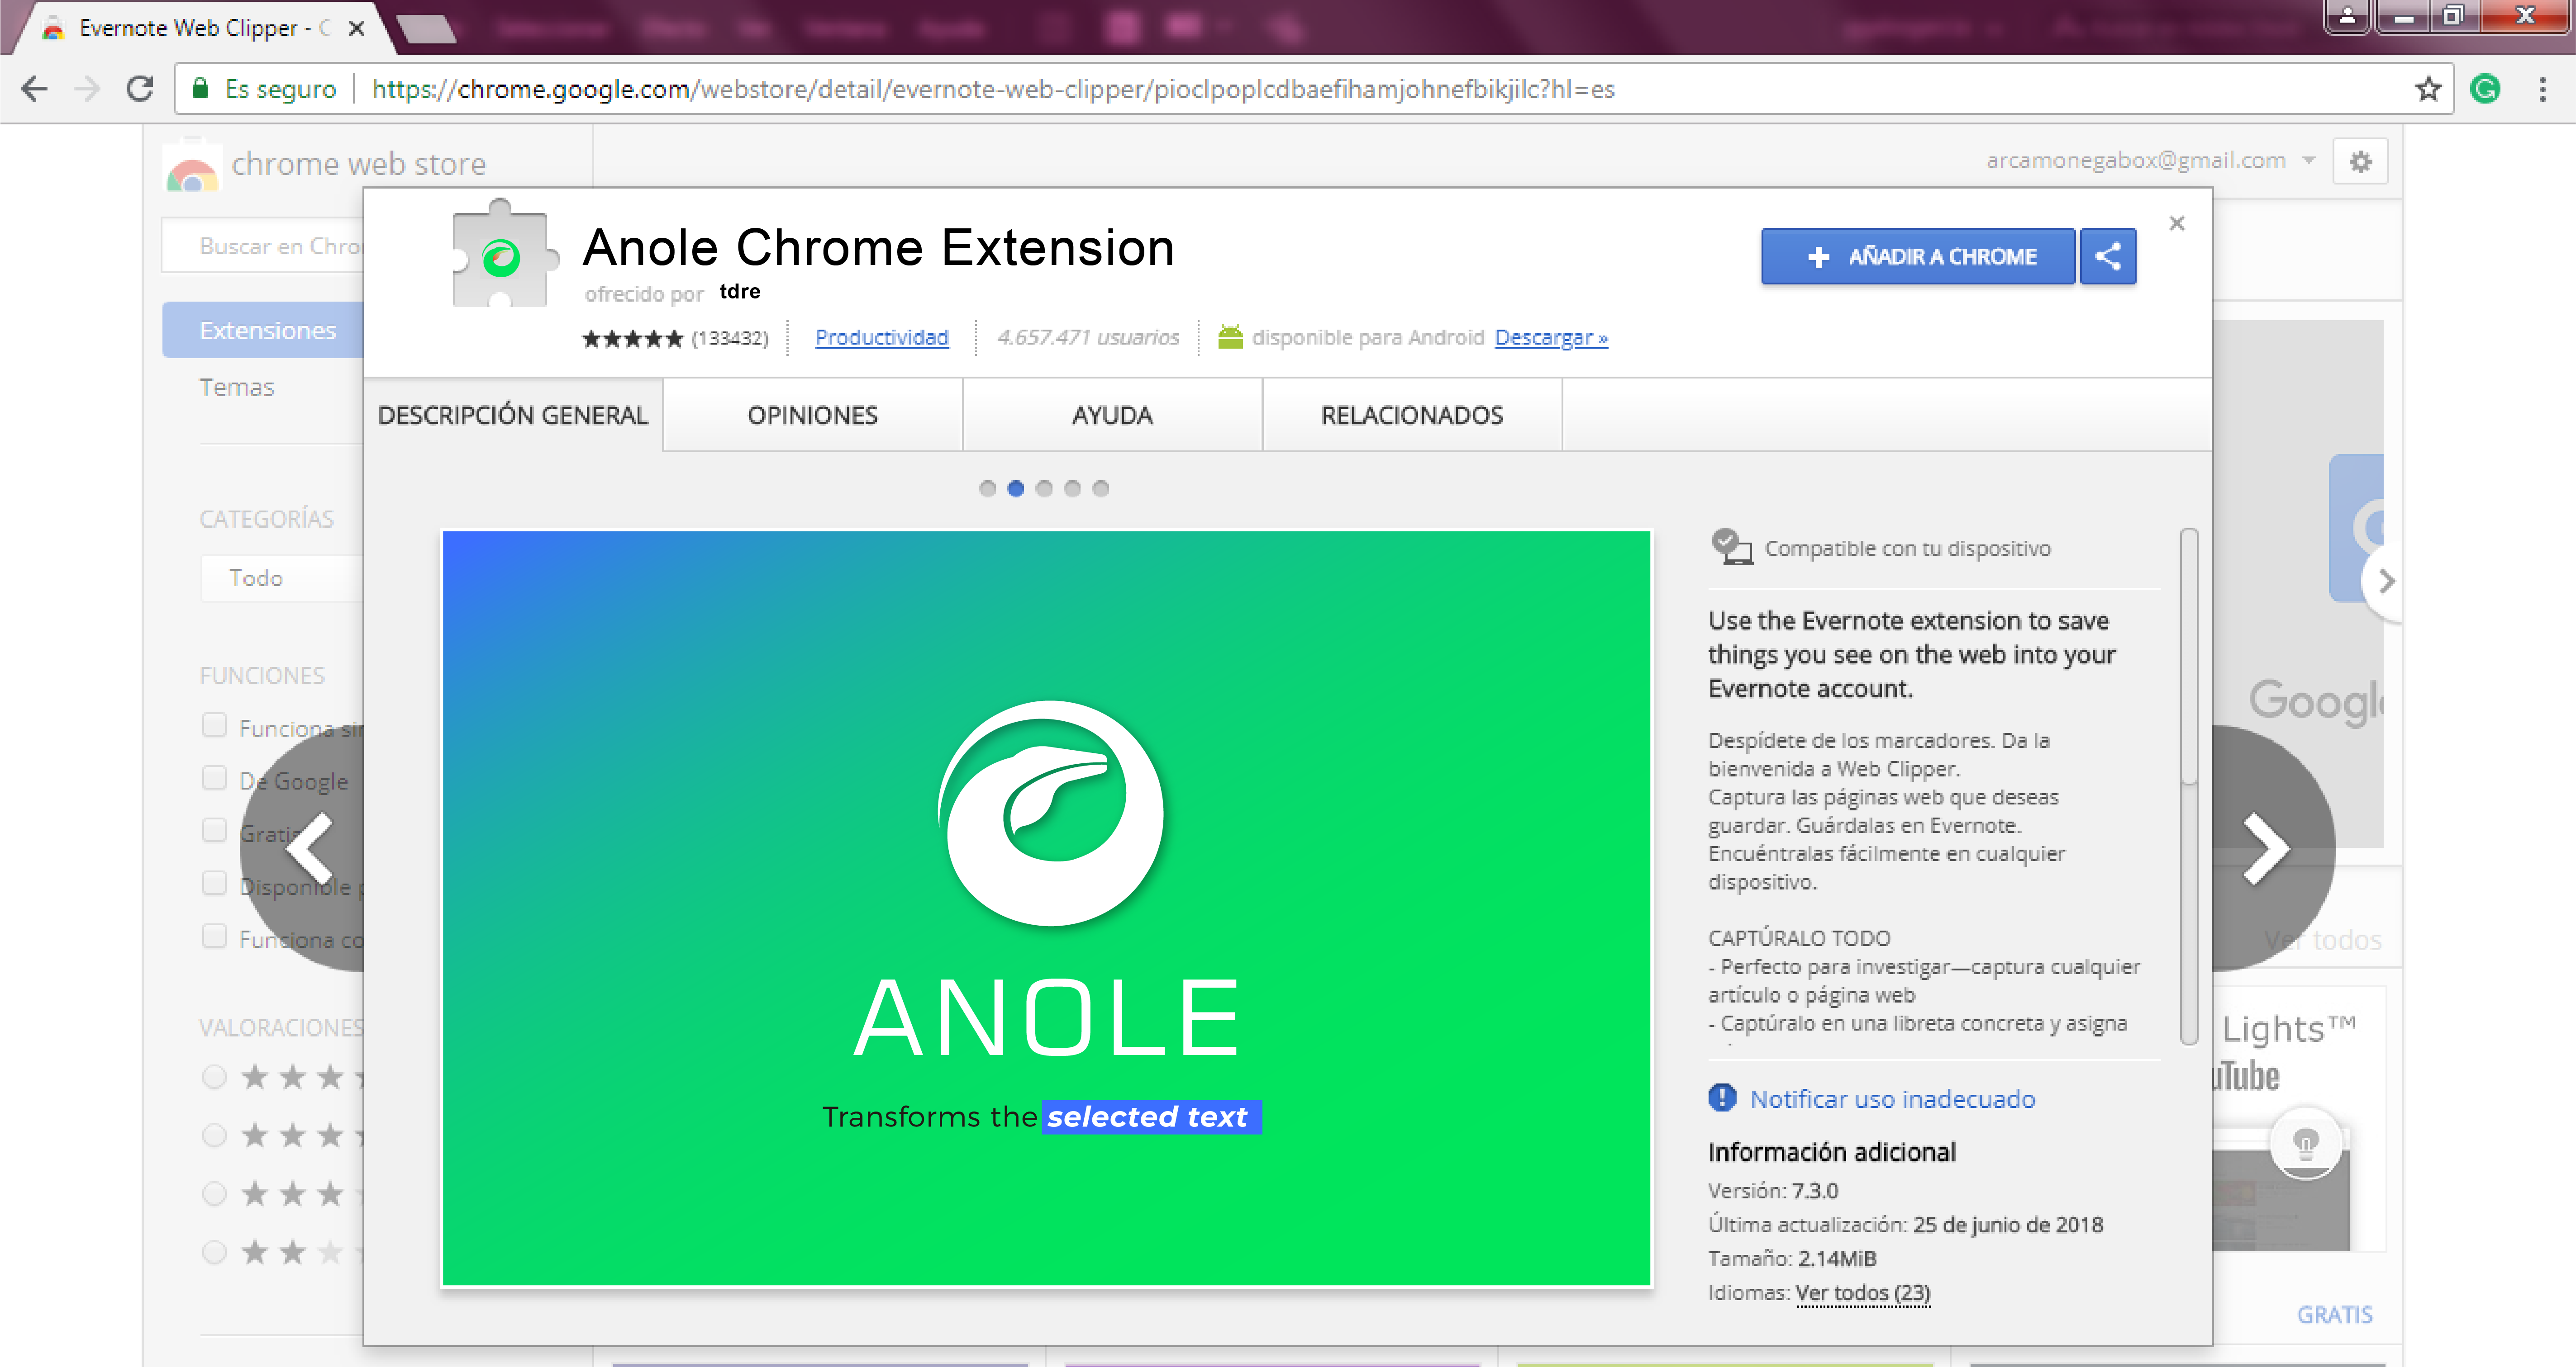Screen dimensions: 2576x1367
Task: Select the fifth carousel dot
Action: click(1100, 489)
